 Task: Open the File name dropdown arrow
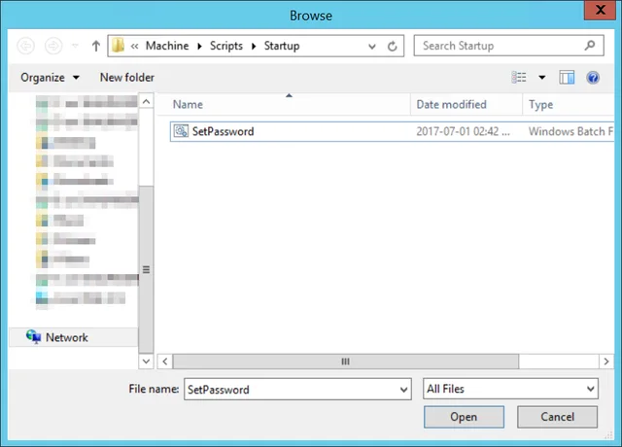coord(404,390)
